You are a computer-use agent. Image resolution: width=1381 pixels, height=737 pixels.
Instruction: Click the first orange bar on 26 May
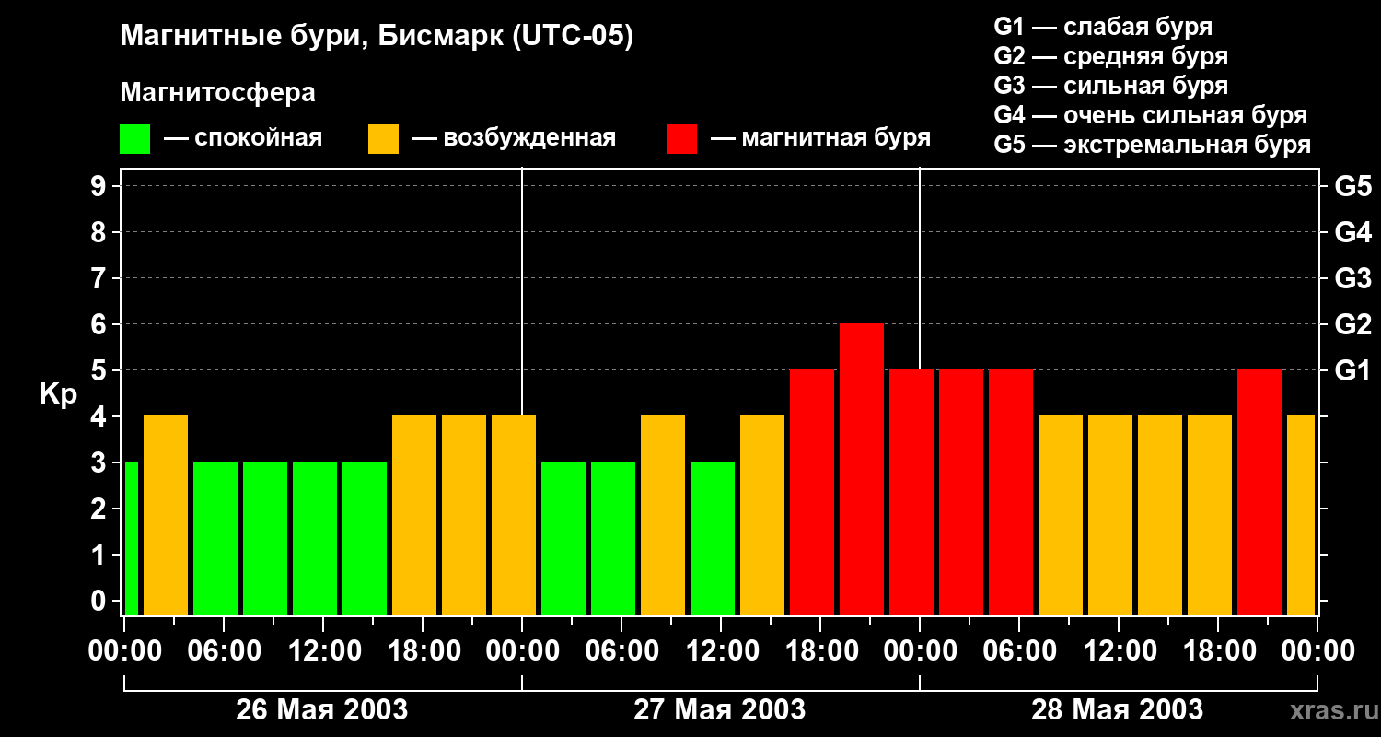(166, 515)
